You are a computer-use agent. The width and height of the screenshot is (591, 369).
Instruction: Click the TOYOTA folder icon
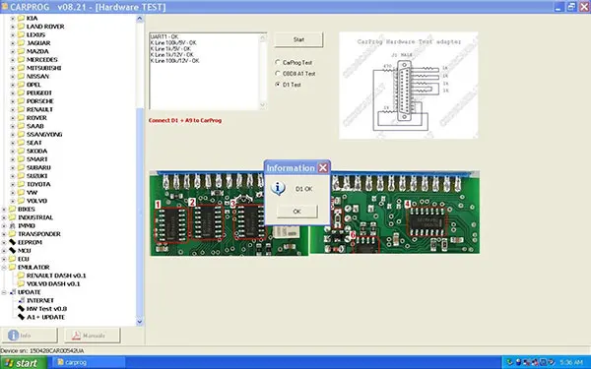click(x=21, y=184)
